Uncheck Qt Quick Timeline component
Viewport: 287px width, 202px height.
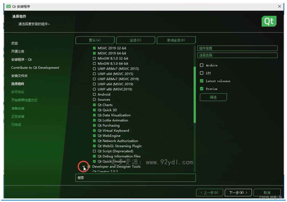94,161
